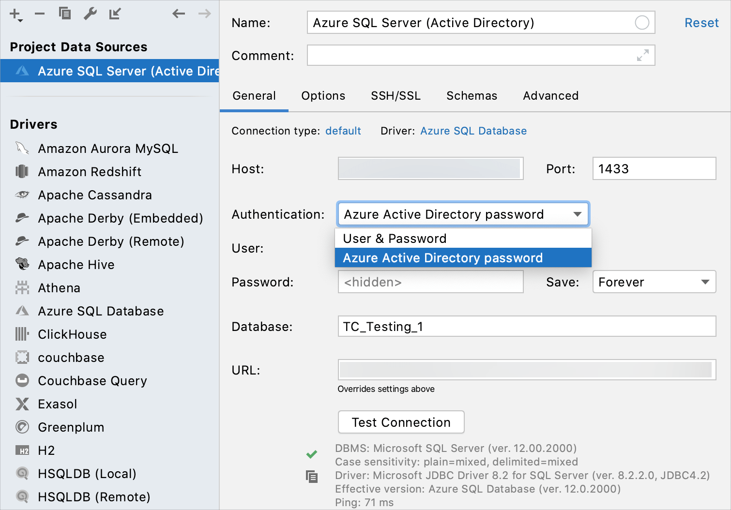The width and height of the screenshot is (731, 510).
Task: Click the Comment input field
Action: tap(481, 55)
